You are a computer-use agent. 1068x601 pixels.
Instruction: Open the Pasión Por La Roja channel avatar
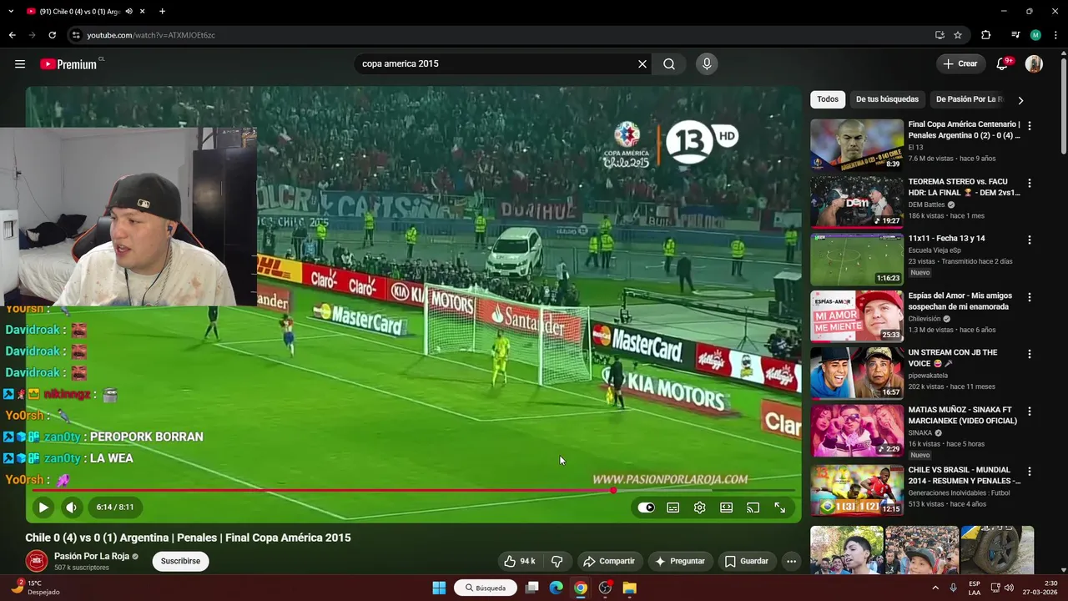pyautogui.click(x=36, y=561)
